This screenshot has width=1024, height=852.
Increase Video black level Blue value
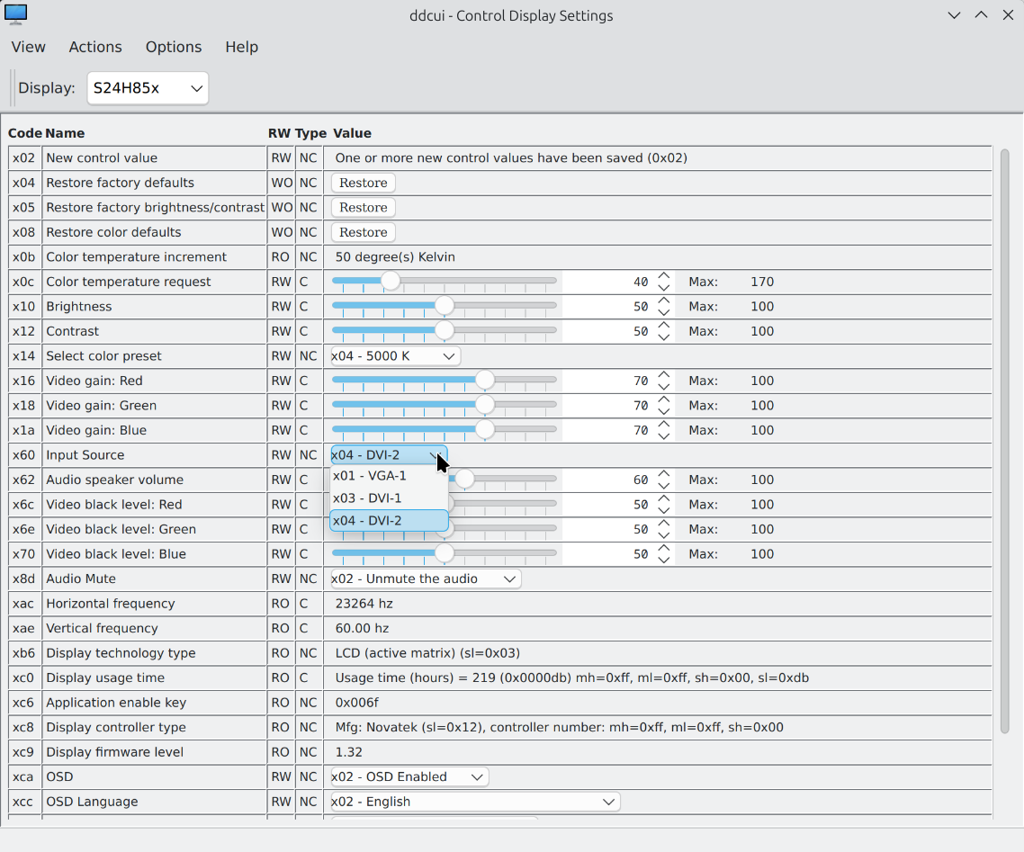tap(664, 548)
